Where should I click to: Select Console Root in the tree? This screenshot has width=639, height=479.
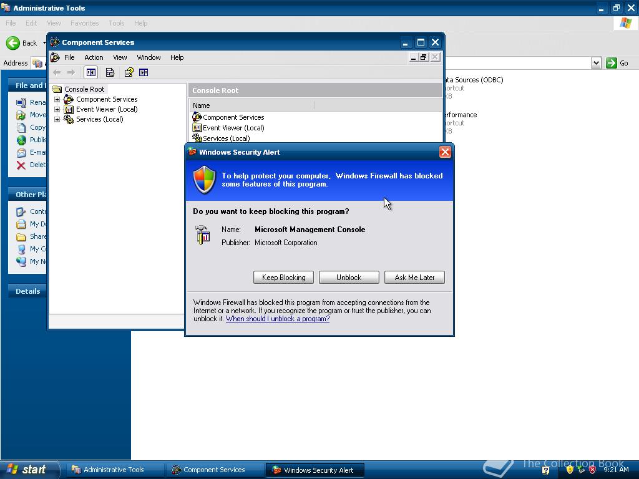point(84,89)
